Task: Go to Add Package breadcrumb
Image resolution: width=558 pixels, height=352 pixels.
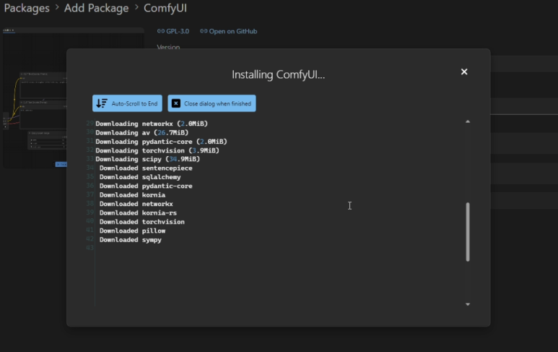Action: [x=97, y=8]
